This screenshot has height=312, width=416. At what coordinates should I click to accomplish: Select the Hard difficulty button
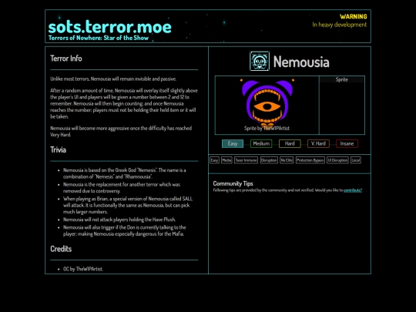coord(290,143)
